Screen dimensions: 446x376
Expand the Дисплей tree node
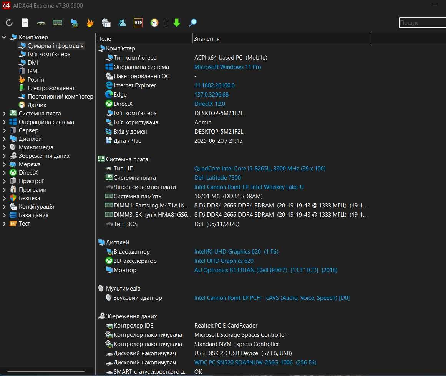pos(4,139)
